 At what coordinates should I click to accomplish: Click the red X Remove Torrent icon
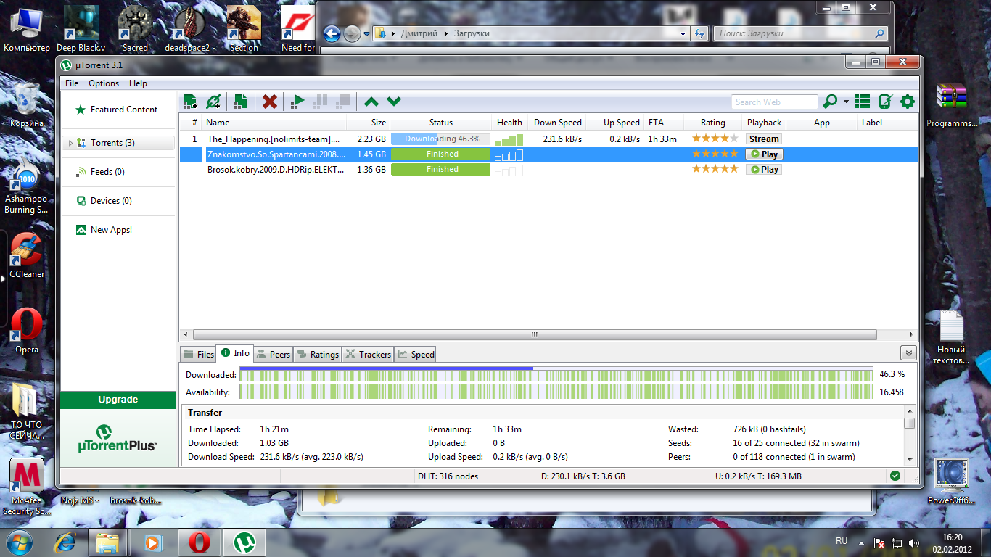[270, 102]
